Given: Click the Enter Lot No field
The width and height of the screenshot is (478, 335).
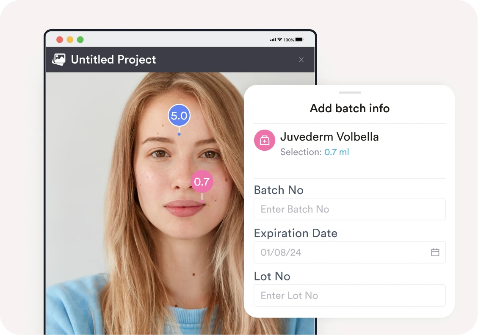Looking at the screenshot, I should pyautogui.click(x=350, y=295).
